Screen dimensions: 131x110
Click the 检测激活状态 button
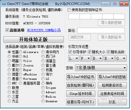pos(112,85)
